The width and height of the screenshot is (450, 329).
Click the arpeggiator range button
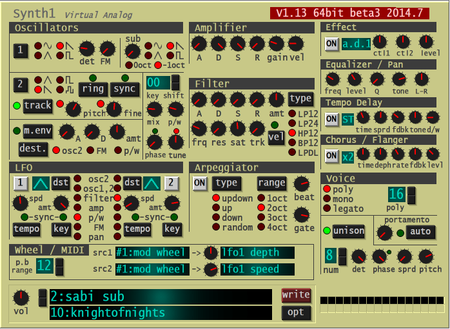pyautogui.click(x=272, y=183)
